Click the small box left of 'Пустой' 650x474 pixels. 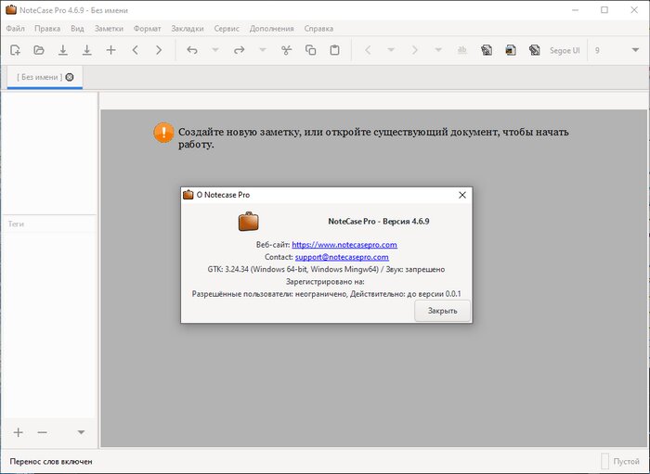pyautogui.click(x=605, y=461)
